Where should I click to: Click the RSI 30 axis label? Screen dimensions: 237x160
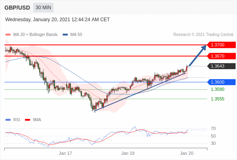point(213,143)
